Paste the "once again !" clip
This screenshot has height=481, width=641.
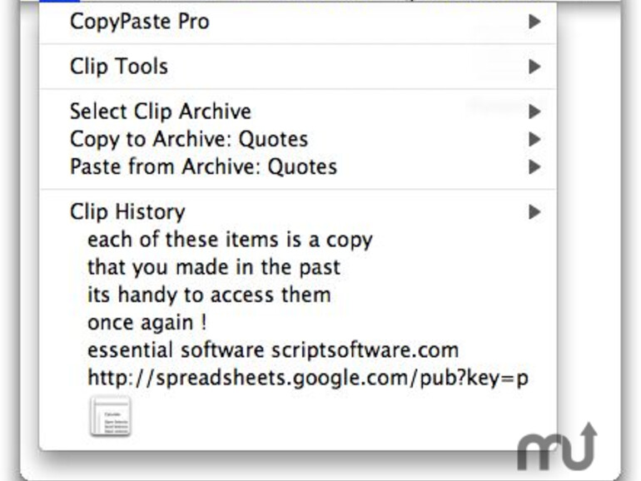click(147, 322)
